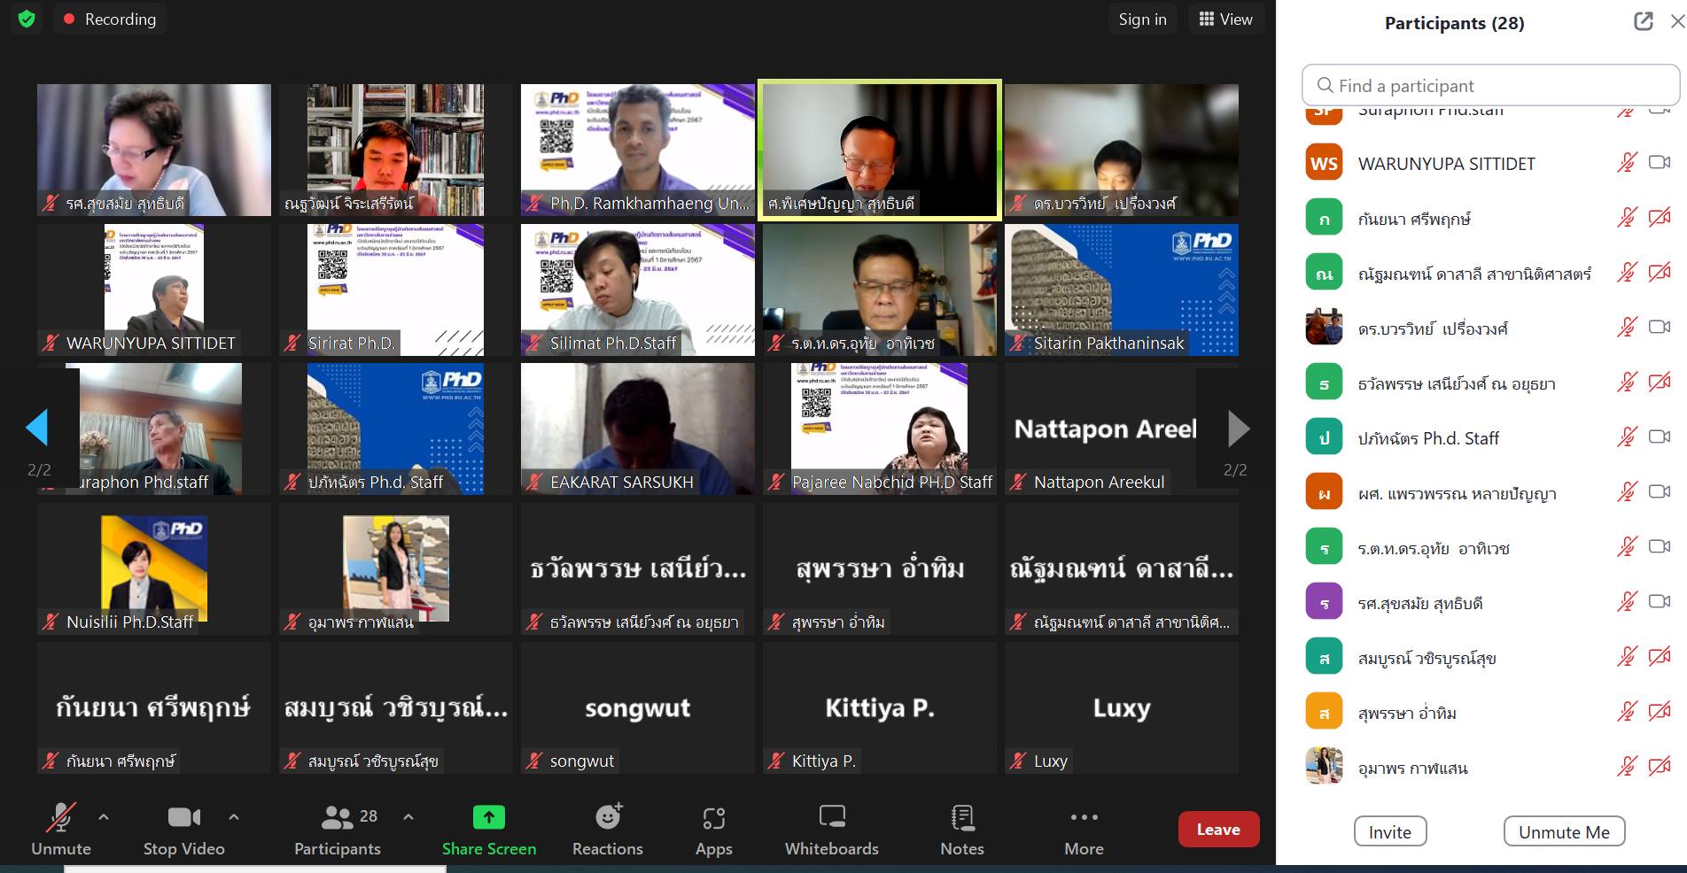
Task: Open the Reactions menu
Action: point(608,830)
